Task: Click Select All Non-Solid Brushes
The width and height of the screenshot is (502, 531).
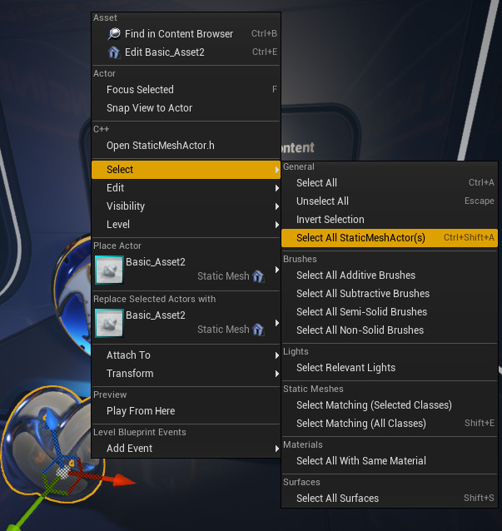Action: point(390,330)
